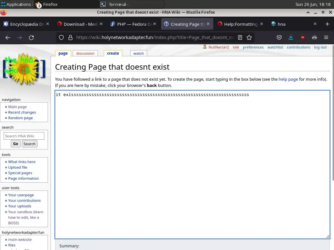The width and height of the screenshot is (334, 250).
Task: Open 'Page information' link
Action: [x=23, y=178]
